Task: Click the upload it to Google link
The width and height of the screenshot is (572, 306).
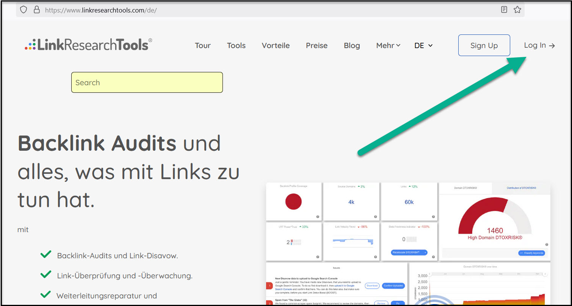Action: (344, 286)
